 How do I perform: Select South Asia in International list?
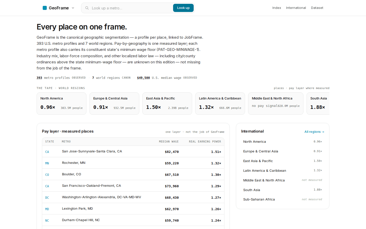[283, 190]
